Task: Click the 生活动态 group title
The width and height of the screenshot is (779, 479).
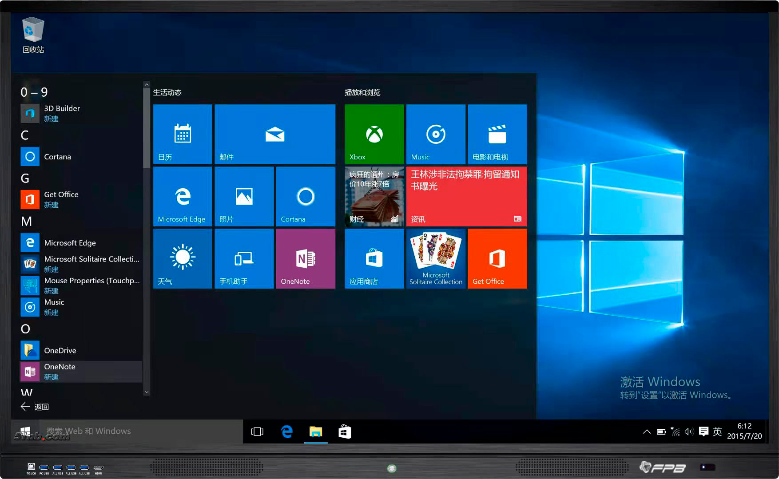Action: click(x=167, y=92)
